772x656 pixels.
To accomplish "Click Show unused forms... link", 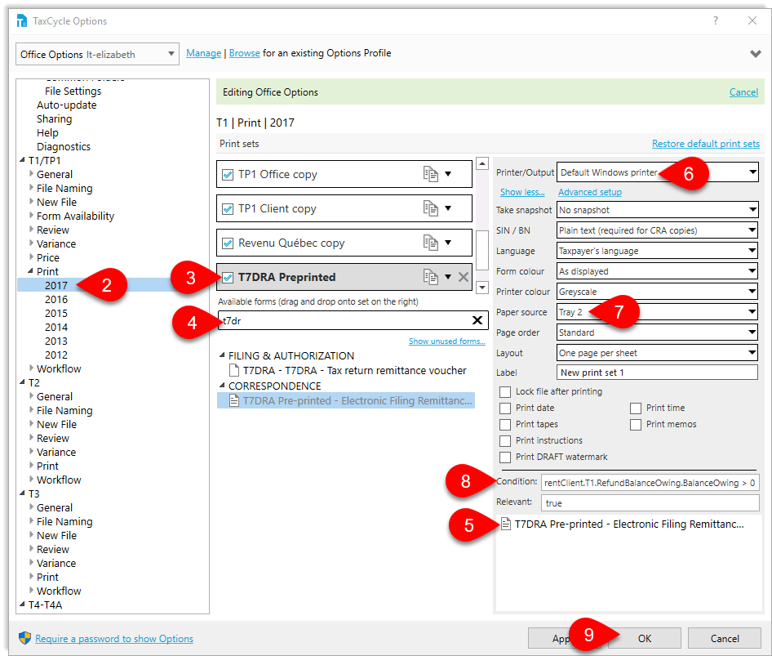I will click(x=446, y=341).
